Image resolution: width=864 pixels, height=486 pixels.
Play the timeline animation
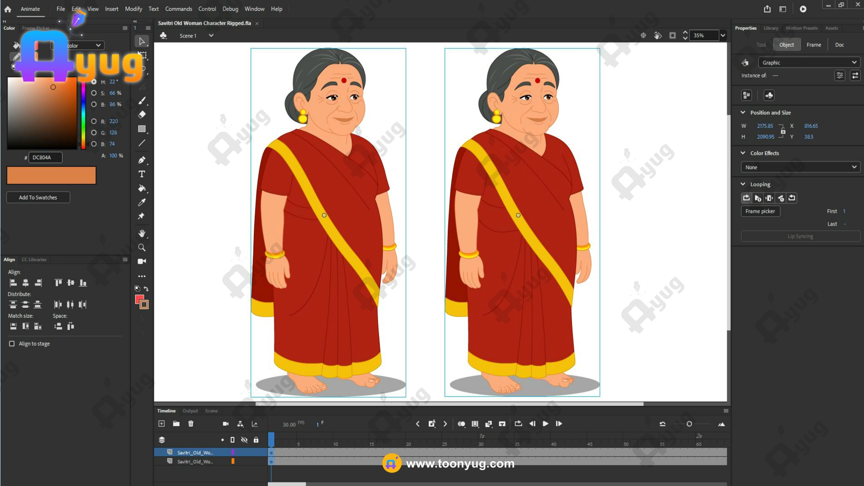point(545,424)
